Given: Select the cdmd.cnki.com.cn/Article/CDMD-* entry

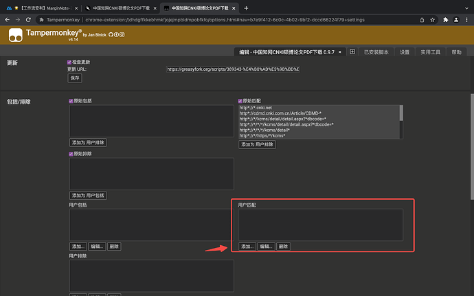Looking at the screenshot, I should (x=280, y=113).
